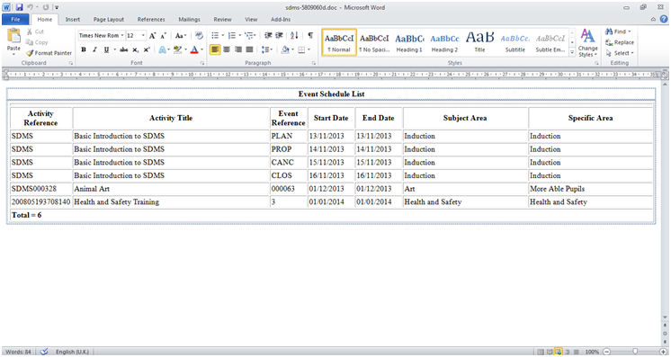This screenshot has height=357, width=671.
Task: Toggle Show/Hide paragraph marks
Action: click(310, 36)
